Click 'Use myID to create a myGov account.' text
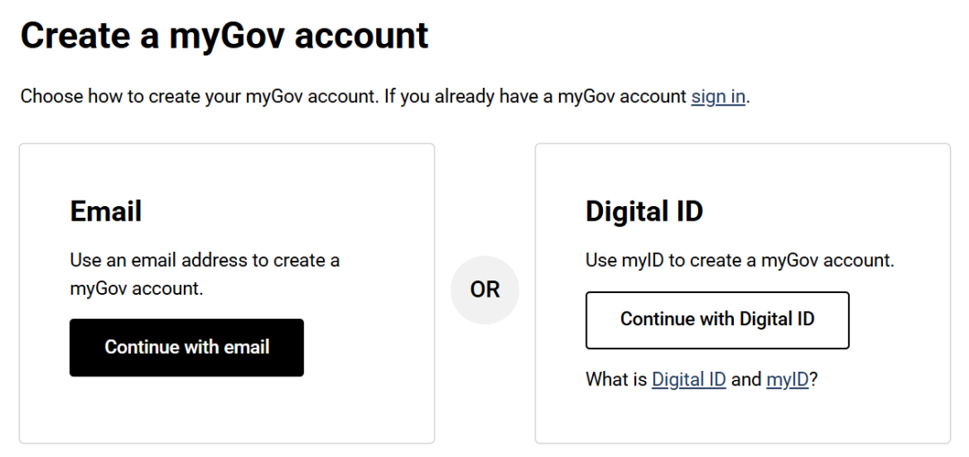The image size is (969, 457). coord(739,261)
